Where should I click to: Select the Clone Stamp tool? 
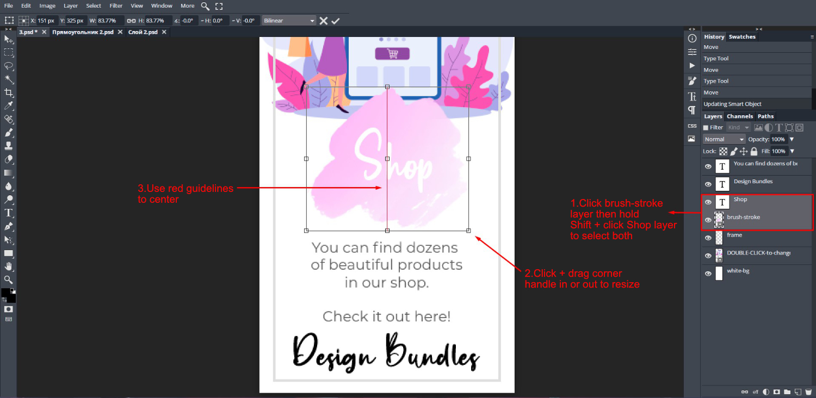(x=9, y=146)
